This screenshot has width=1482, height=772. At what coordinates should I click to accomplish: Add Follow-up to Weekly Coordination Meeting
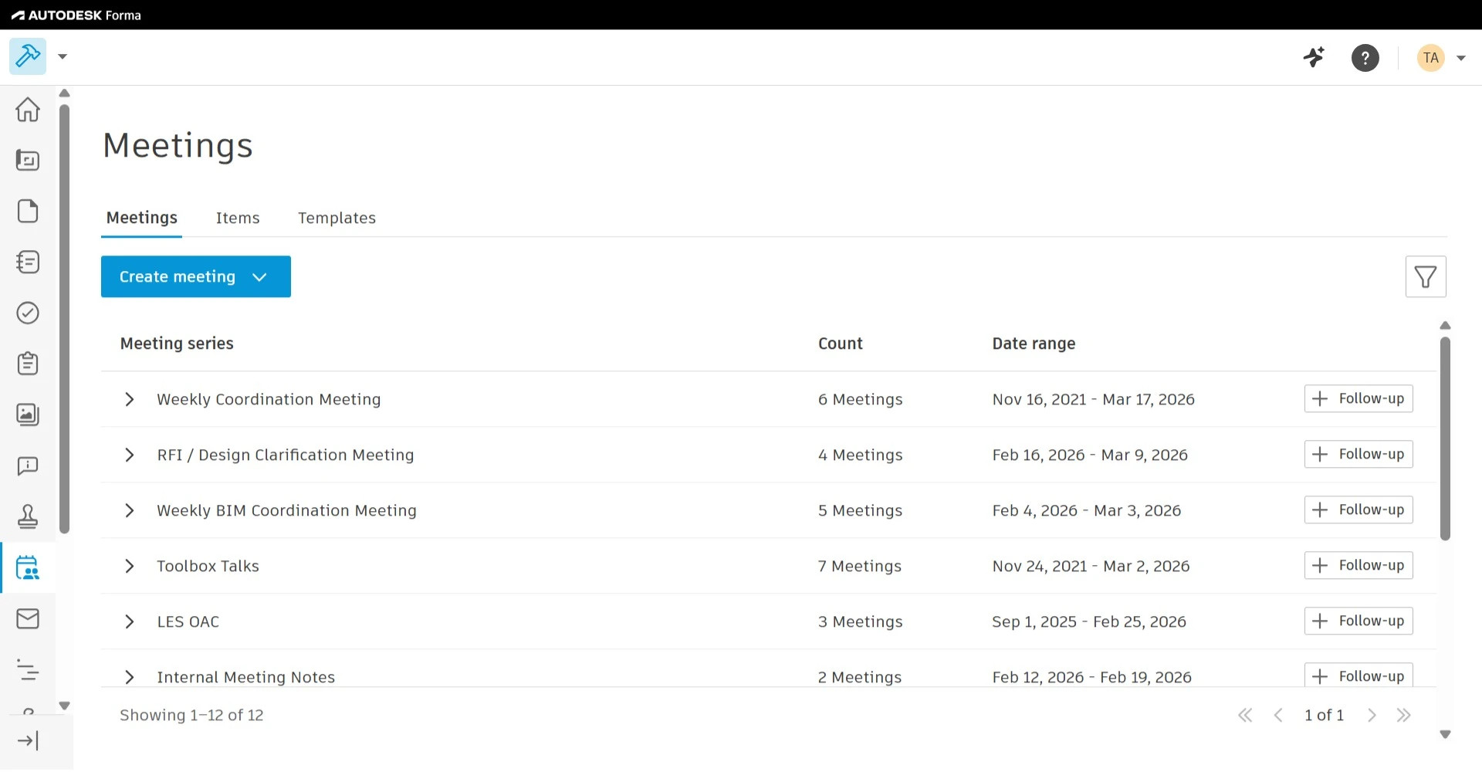pyautogui.click(x=1358, y=398)
